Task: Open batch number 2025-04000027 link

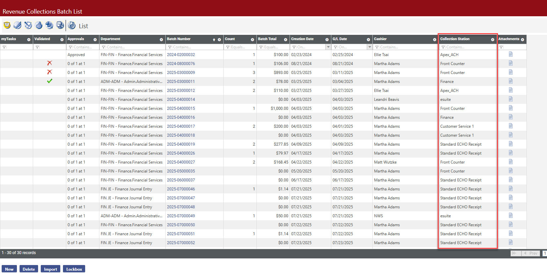Action: (x=181, y=162)
